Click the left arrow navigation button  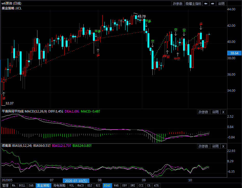pyautogui.click(x=206, y=4)
